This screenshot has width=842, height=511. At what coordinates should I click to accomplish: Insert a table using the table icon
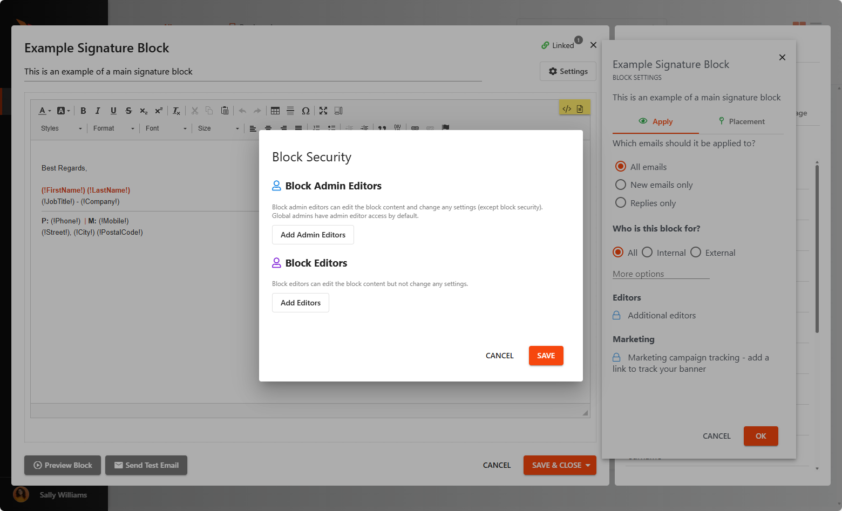tap(275, 111)
